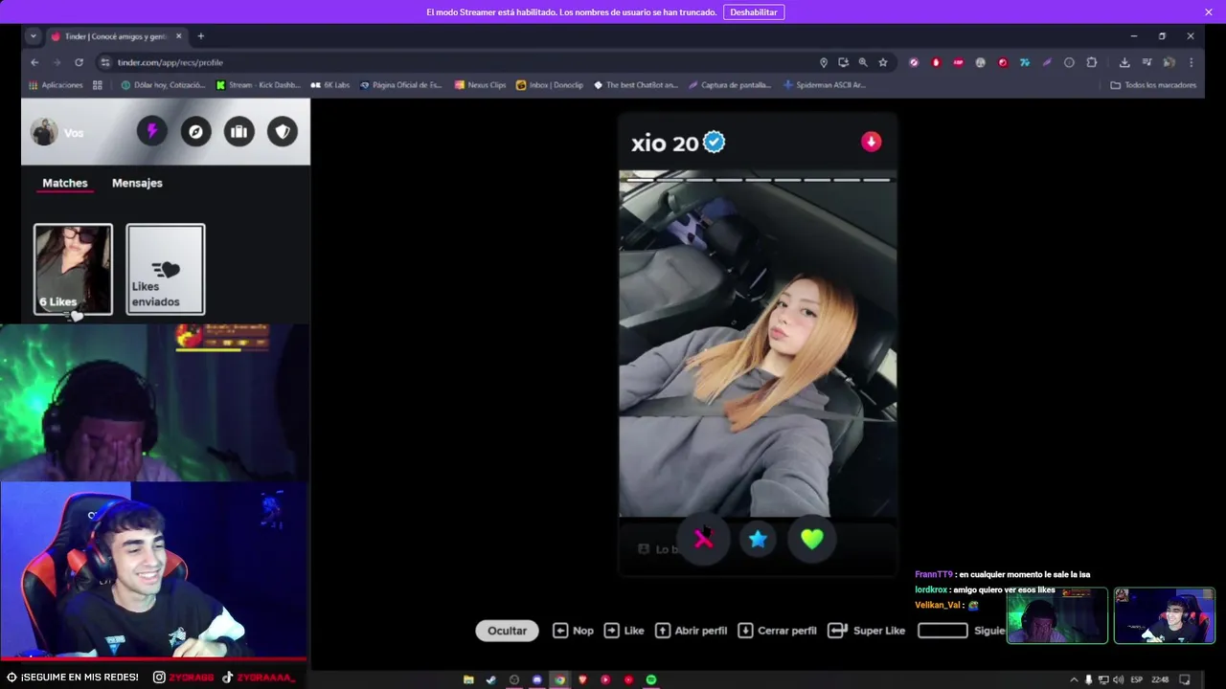Click the zoom magnifier icon in address bar
The width and height of the screenshot is (1226, 689).
[863, 62]
